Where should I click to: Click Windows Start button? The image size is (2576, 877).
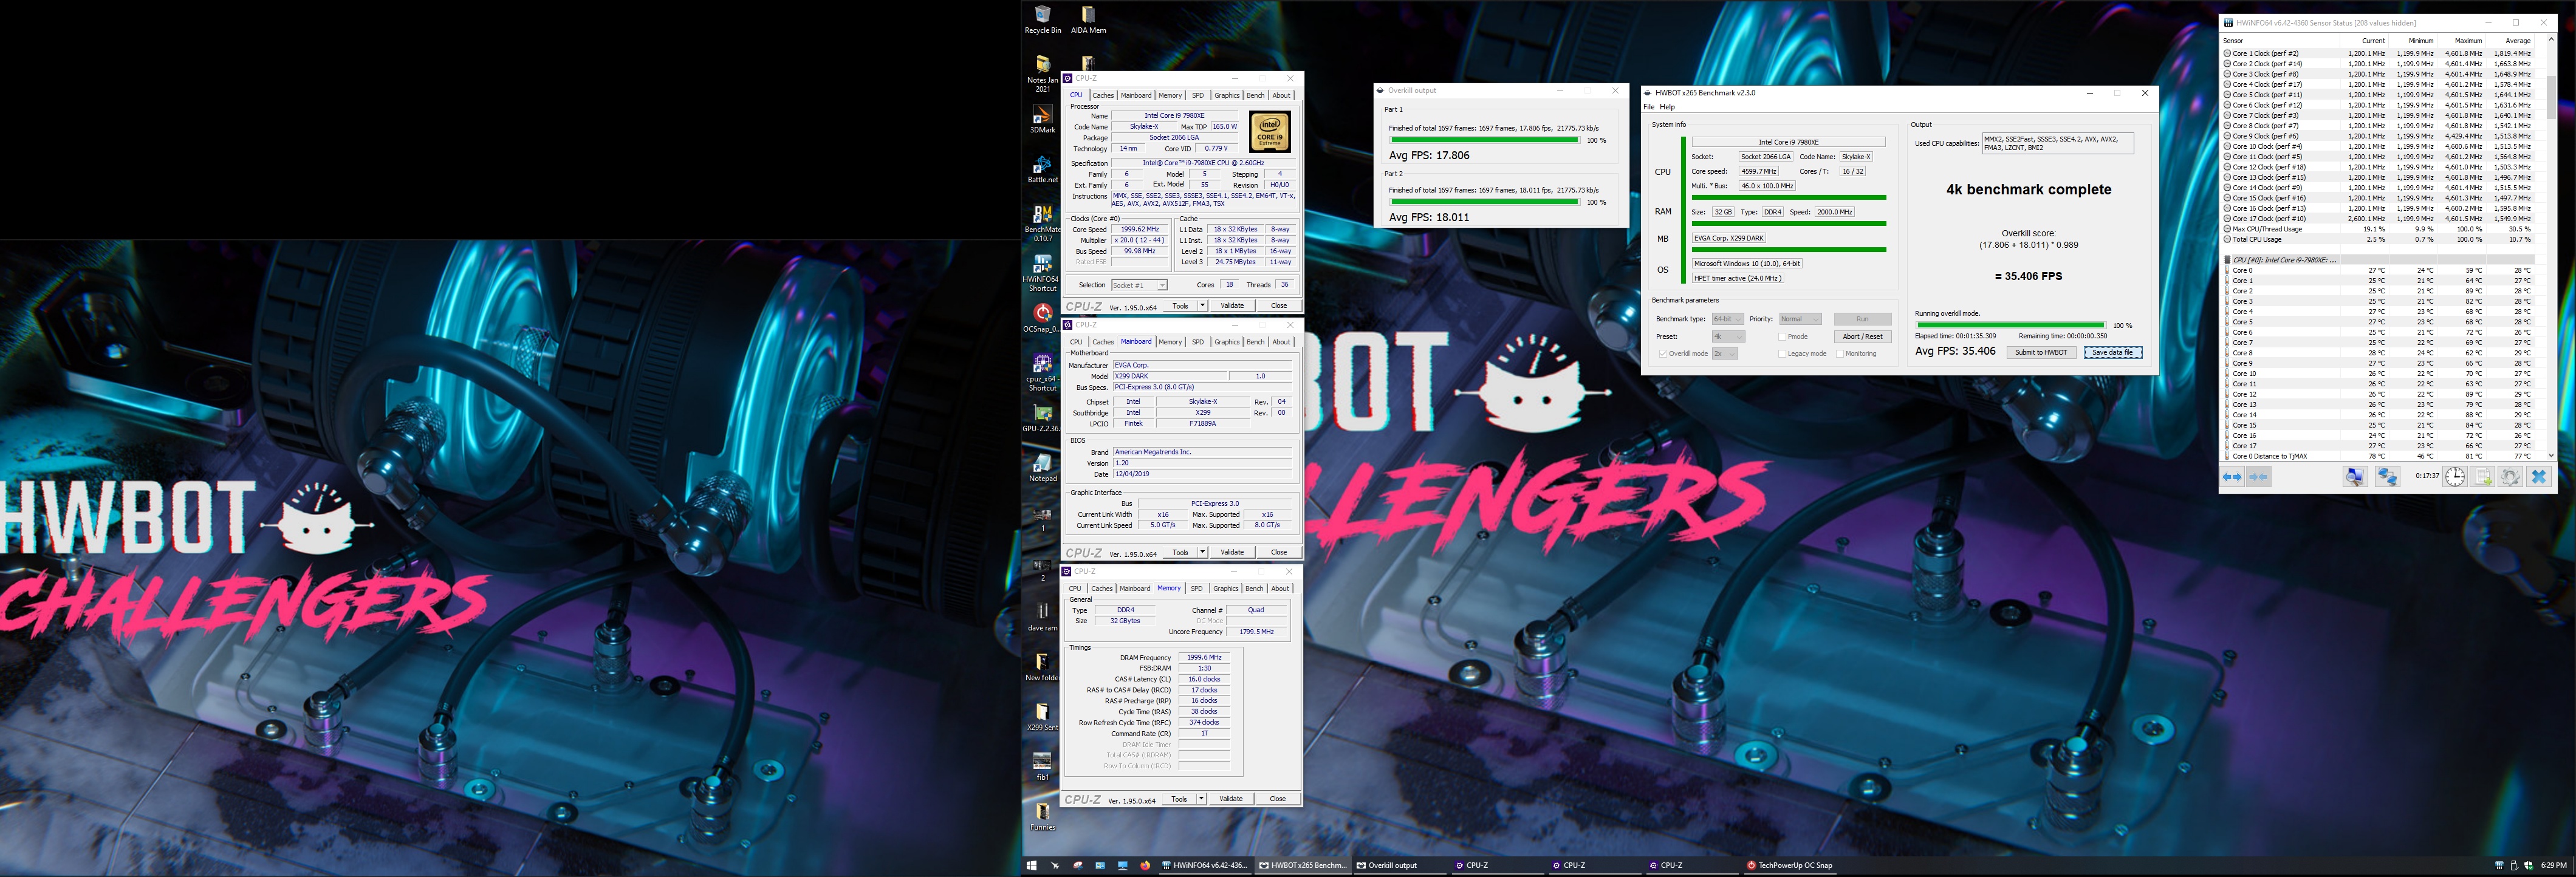pyautogui.click(x=1031, y=865)
